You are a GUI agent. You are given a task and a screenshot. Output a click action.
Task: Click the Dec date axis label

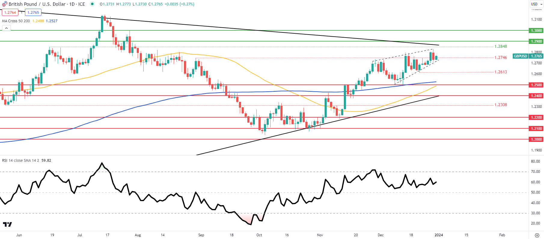tap(381, 235)
